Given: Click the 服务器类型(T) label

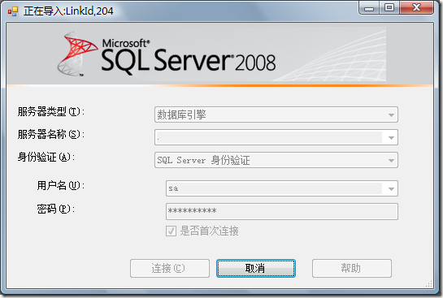Looking at the screenshot, I should click(x=51, y=112).
